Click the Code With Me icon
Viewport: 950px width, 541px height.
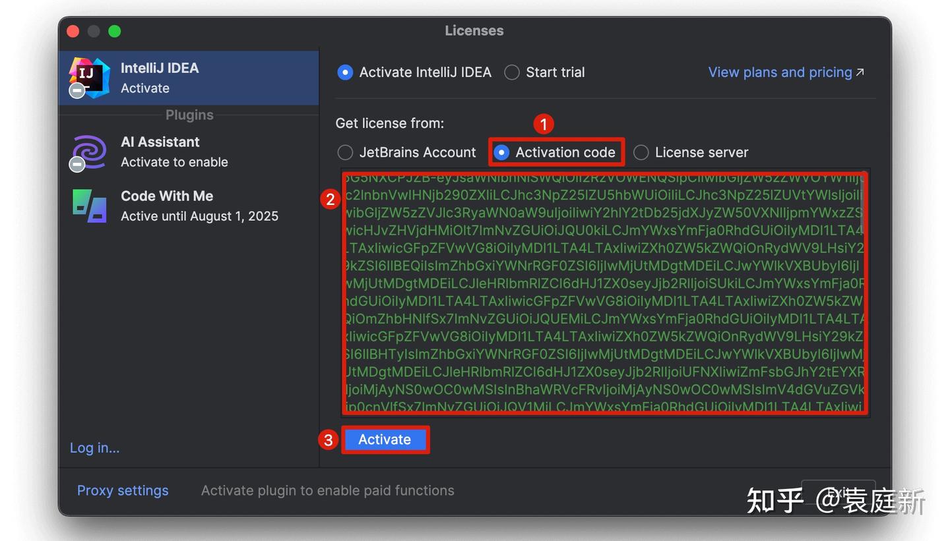tap(88, 206)
